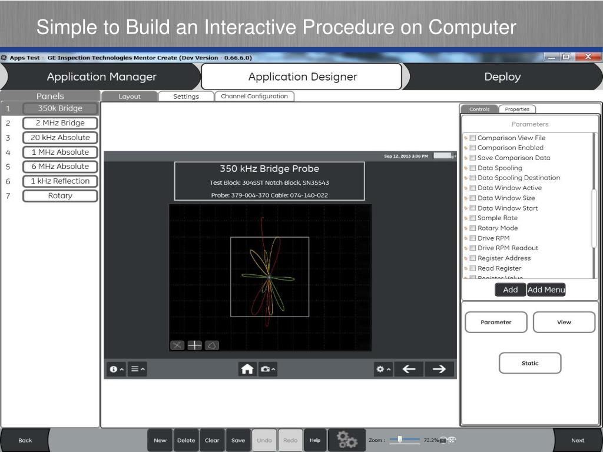Select the 1 MHz Absolute panel
603x452 pixels.
pos(60,152)
